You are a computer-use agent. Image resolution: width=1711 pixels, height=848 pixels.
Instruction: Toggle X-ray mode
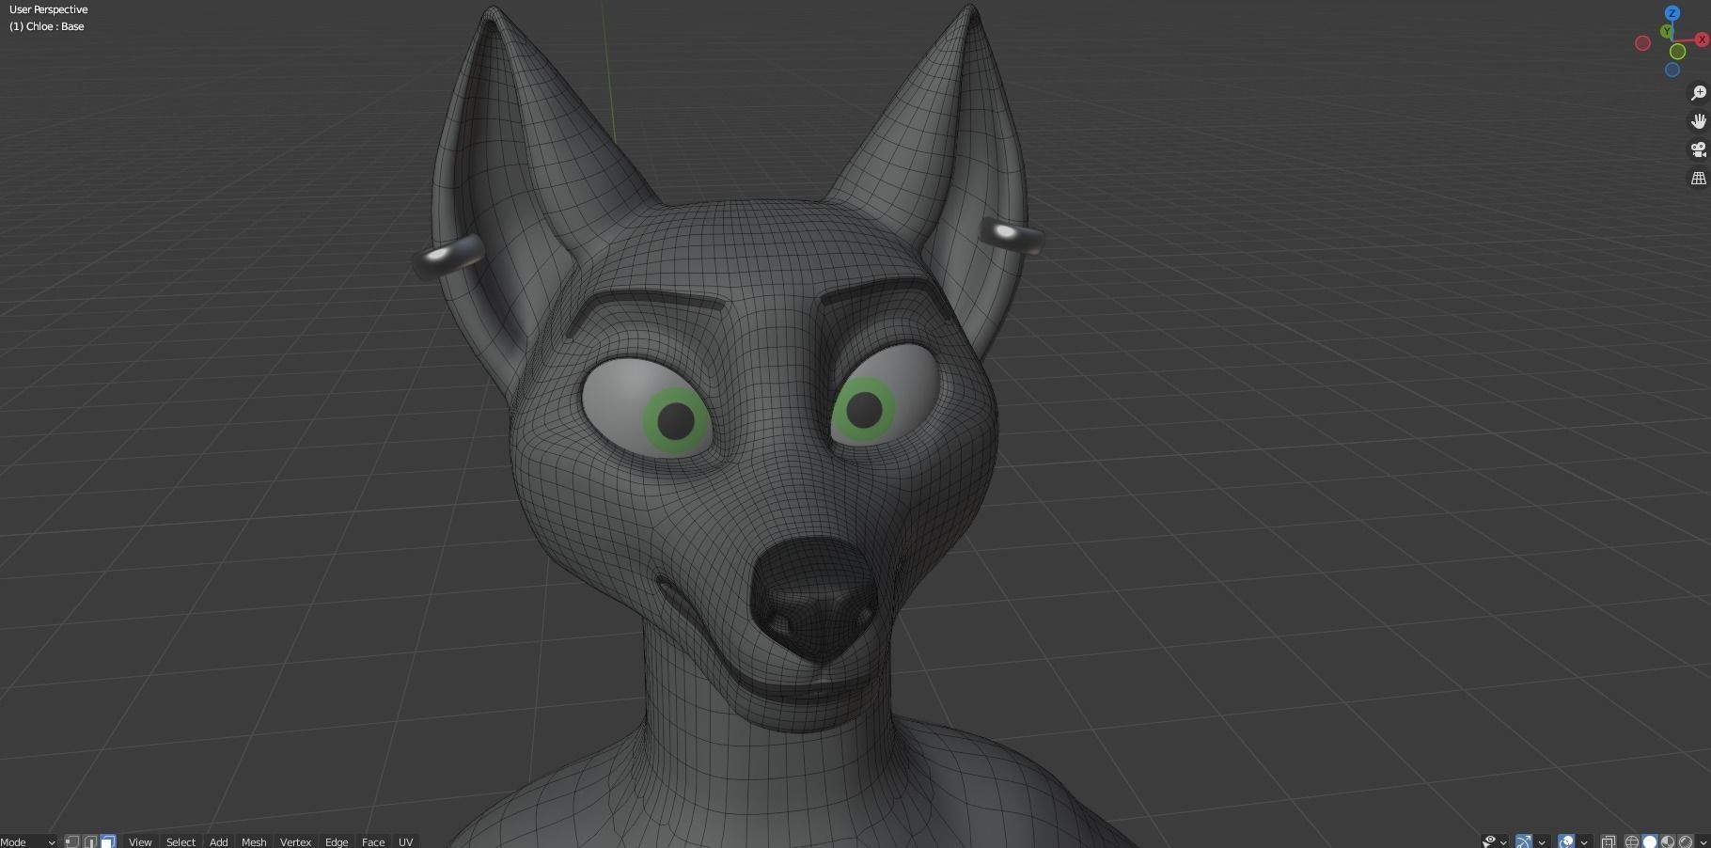point(1609,841)
